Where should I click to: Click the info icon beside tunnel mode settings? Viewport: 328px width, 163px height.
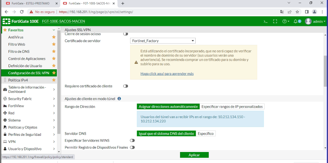point(119,99)
